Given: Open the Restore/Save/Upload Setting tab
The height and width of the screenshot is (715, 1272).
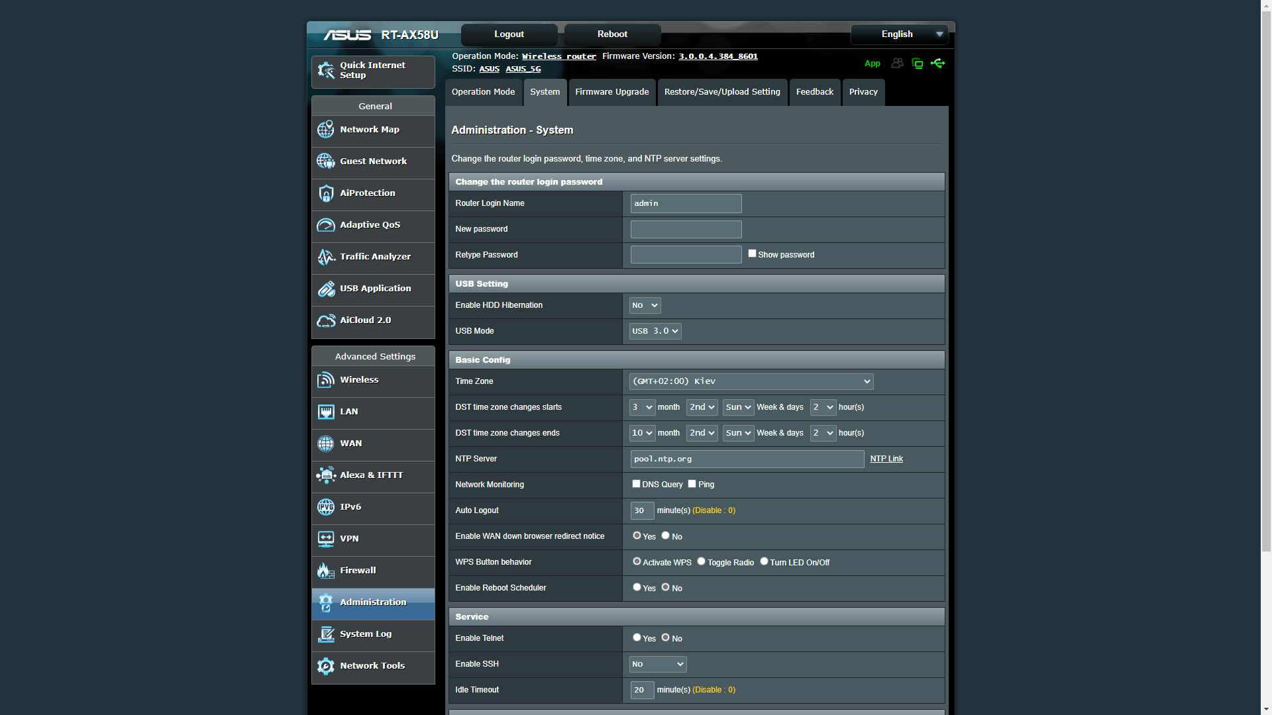Looking at the screenshot, I should [x=721, y=92].
